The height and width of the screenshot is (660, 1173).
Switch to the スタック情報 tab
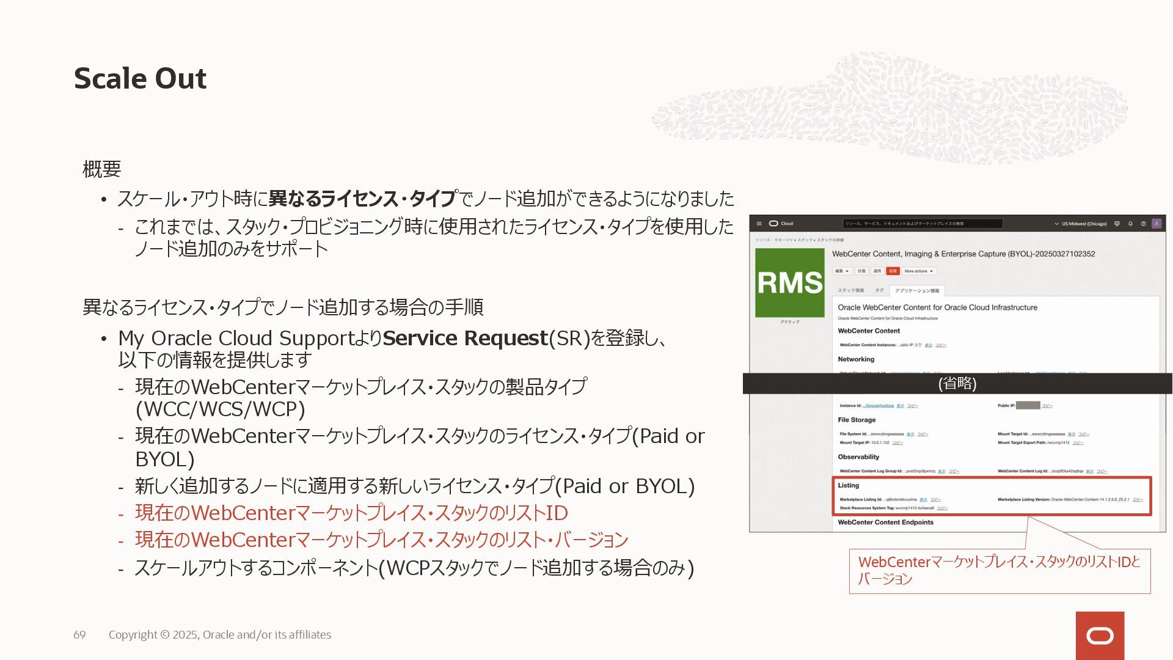tap(850, 290)
